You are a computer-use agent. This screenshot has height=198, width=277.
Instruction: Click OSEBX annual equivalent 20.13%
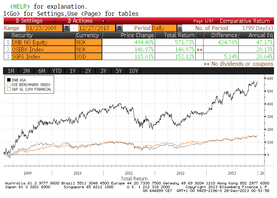pos(265,49)
